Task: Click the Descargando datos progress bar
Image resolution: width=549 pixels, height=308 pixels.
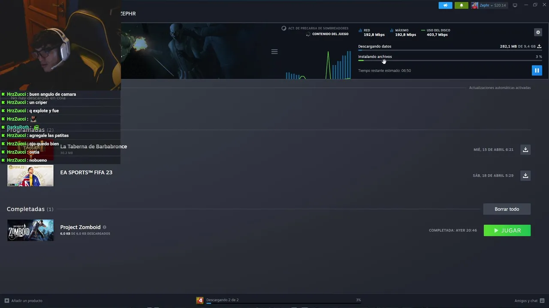Action: tap(450, 50)
